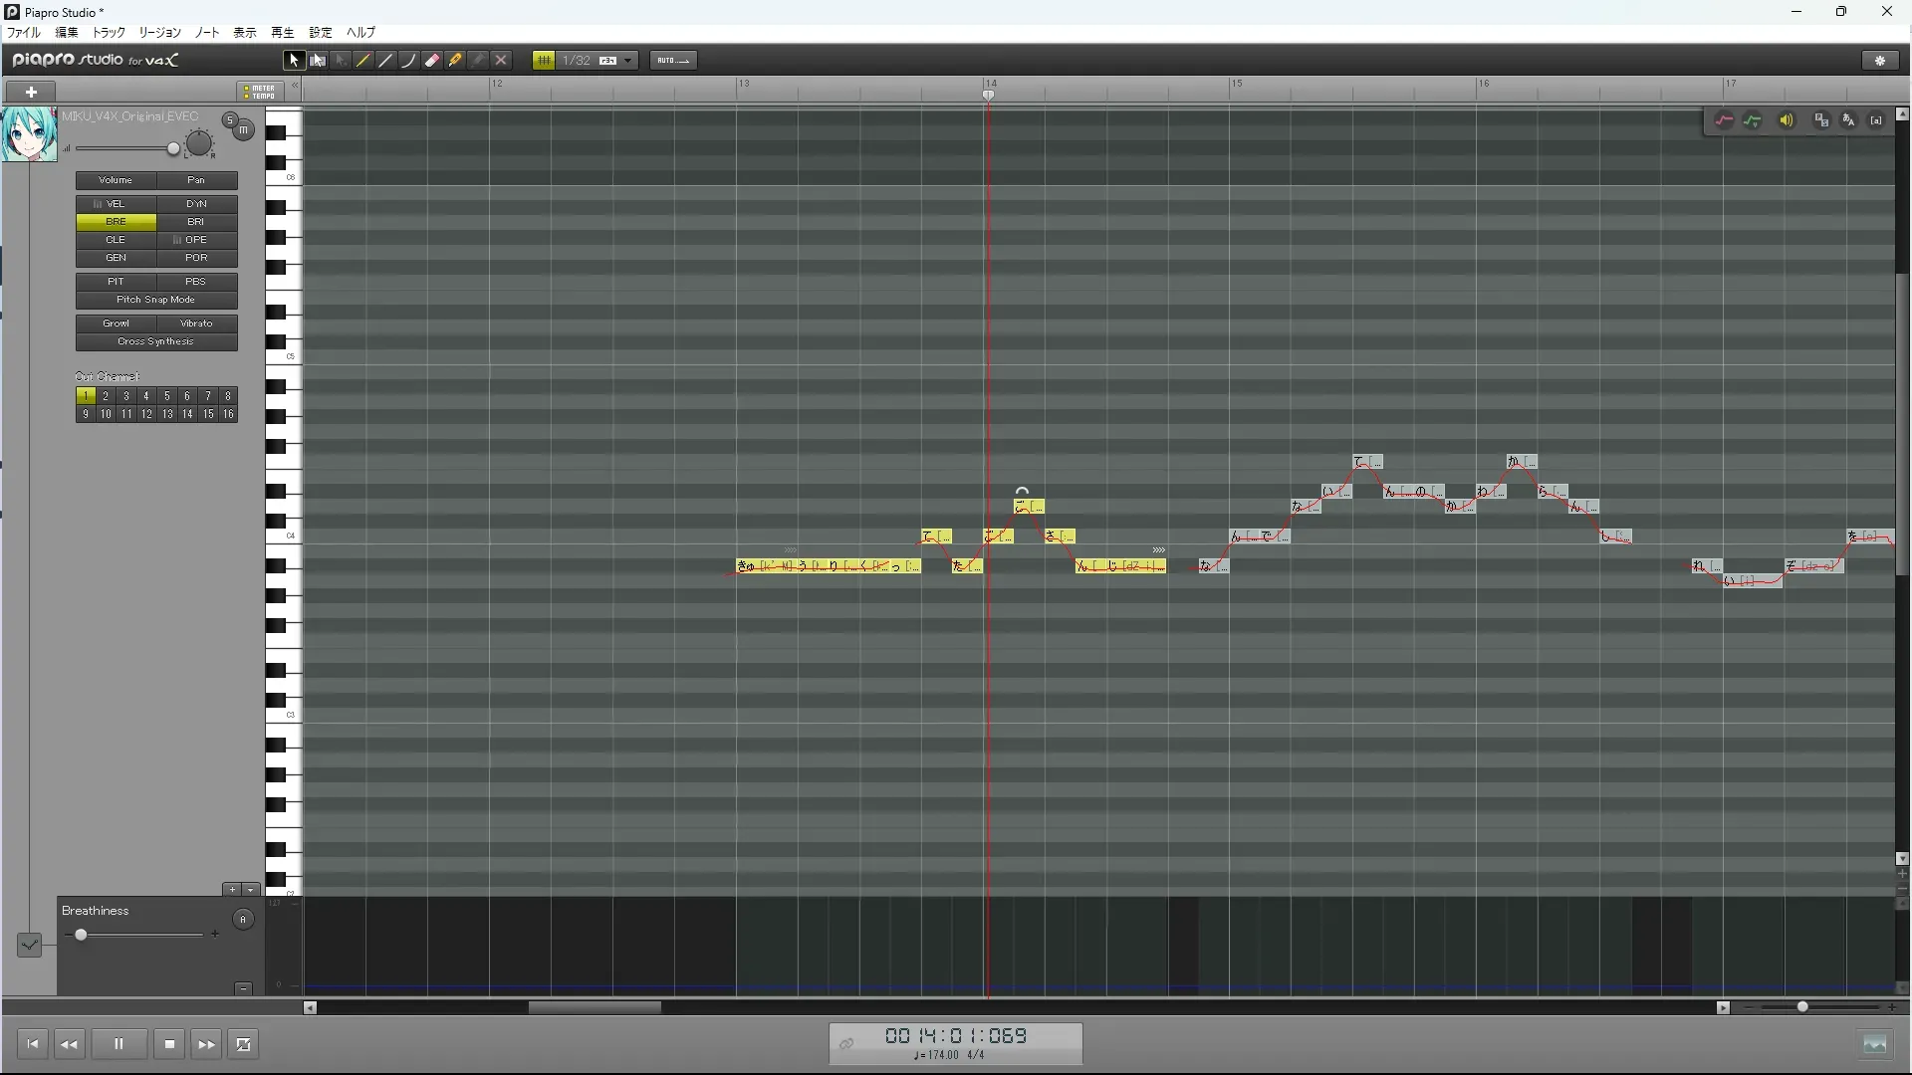Screen dimensions: 1912x1075
Task: Select the Knife split tool
Action: [455, 60]
